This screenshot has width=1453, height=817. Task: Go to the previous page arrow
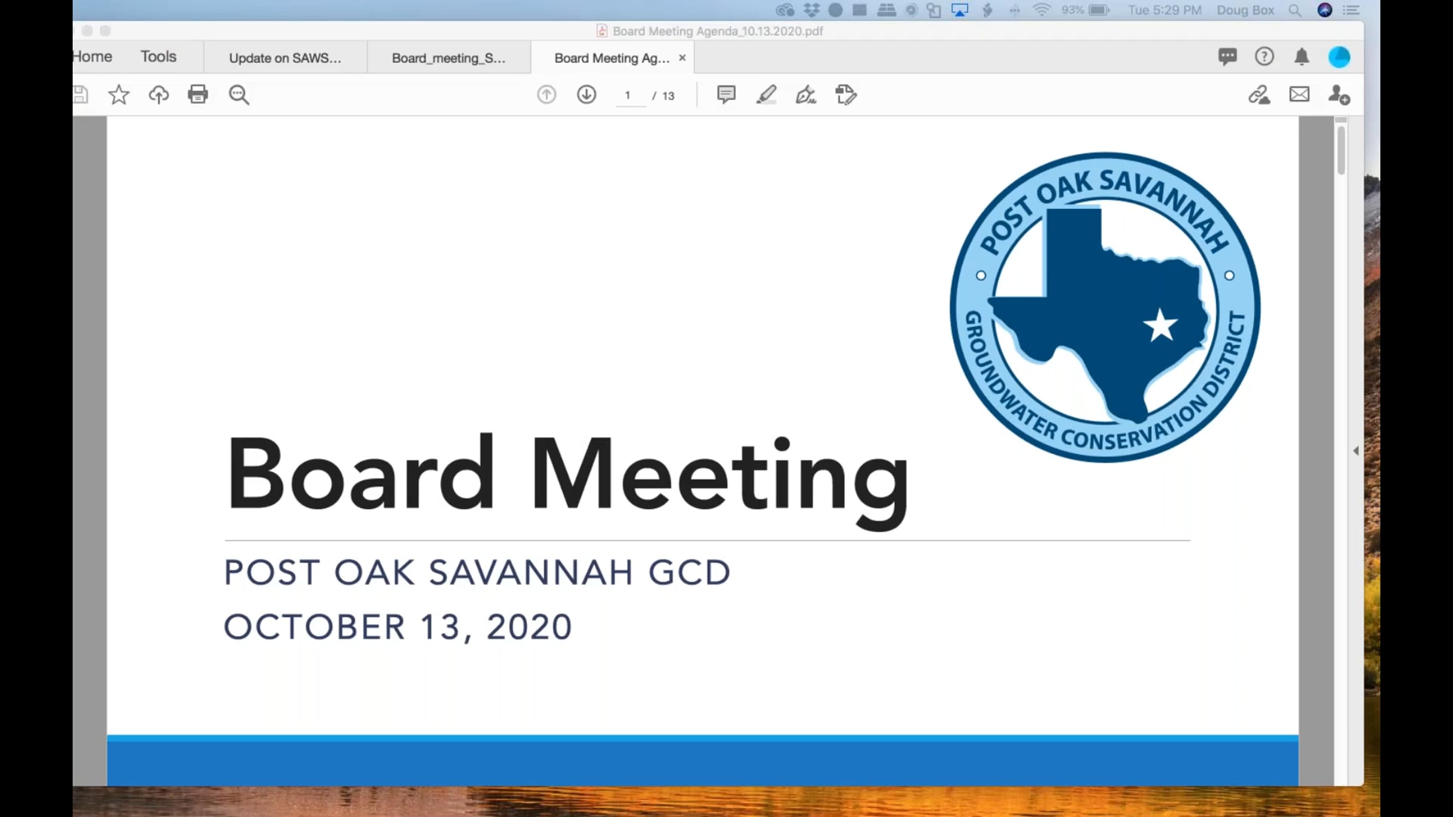(x=546, y=94)
